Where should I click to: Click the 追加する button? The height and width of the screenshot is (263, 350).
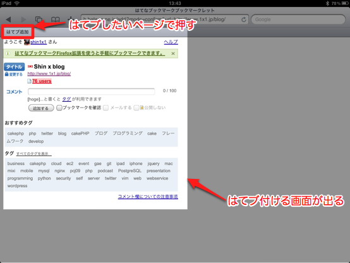(x=41, y=108)
